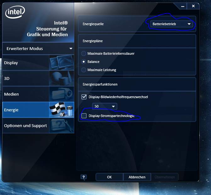Click the Intel logo
Viewport: 211px width, 195px height.
point(15,12)
